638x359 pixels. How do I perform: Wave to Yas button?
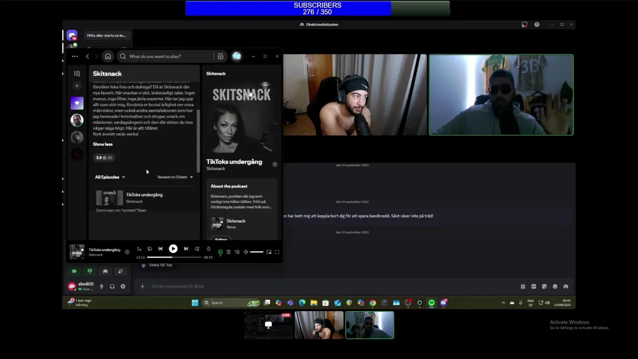(157, 265)
